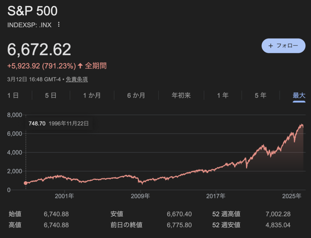Select the 最大 maximum range tab
Image resolution: width=311 pixels, height=238 pixels.
[x=299, y=95]
